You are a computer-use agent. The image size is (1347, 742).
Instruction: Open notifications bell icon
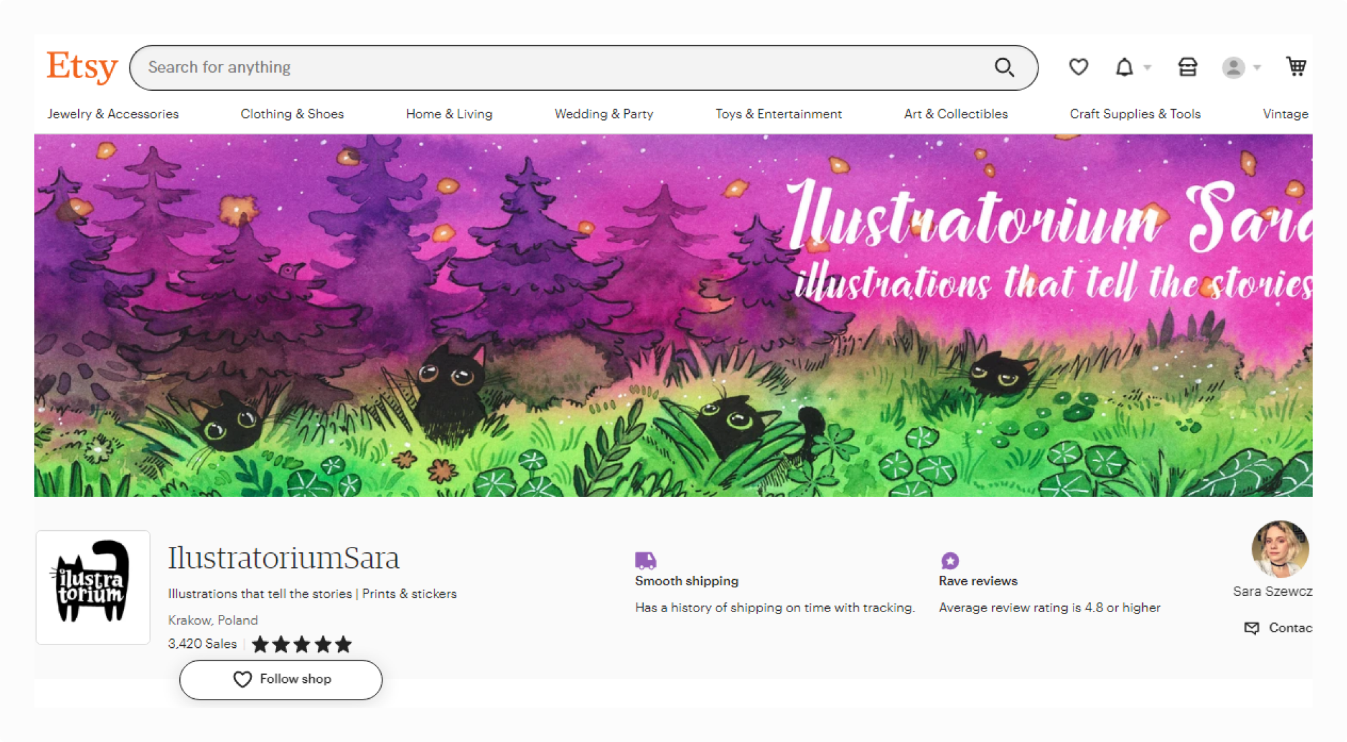(x=1124, y=67)
